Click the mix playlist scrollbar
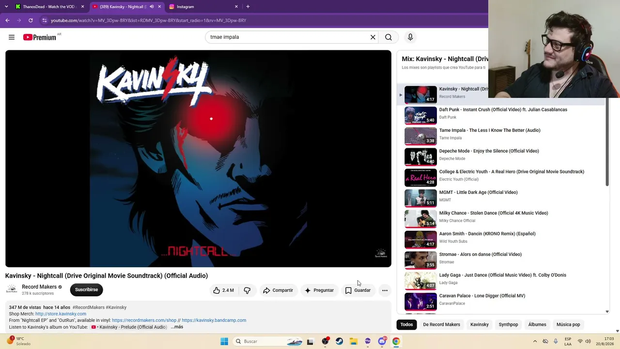Viewport: 620px width, 349px height. [x=607, y=142]
